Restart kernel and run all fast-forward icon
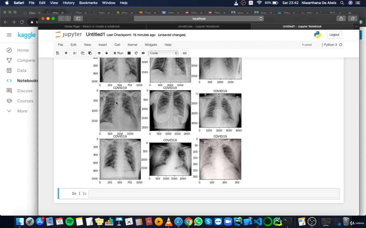This screenshot has width=366, height=228. click(x=143, y=53)
